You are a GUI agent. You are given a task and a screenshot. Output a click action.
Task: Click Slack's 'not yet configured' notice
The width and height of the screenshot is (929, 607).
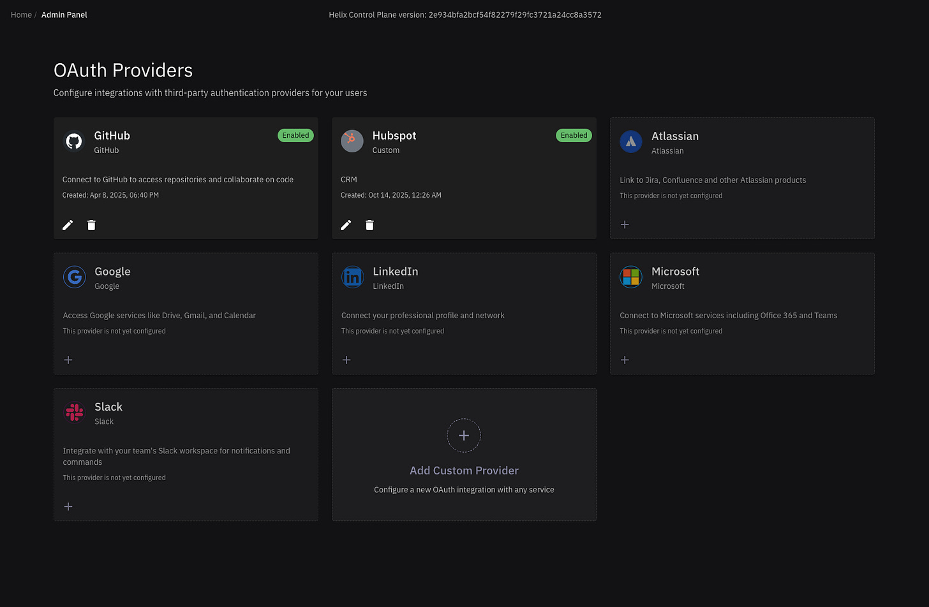[x=114, y=478]
